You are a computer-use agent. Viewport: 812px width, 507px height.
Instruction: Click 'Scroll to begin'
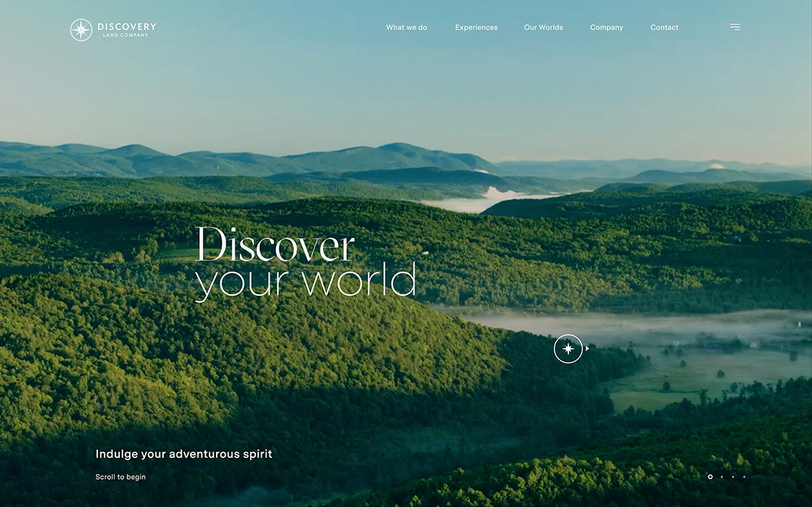pyautogui.click(x=120, y=477)
